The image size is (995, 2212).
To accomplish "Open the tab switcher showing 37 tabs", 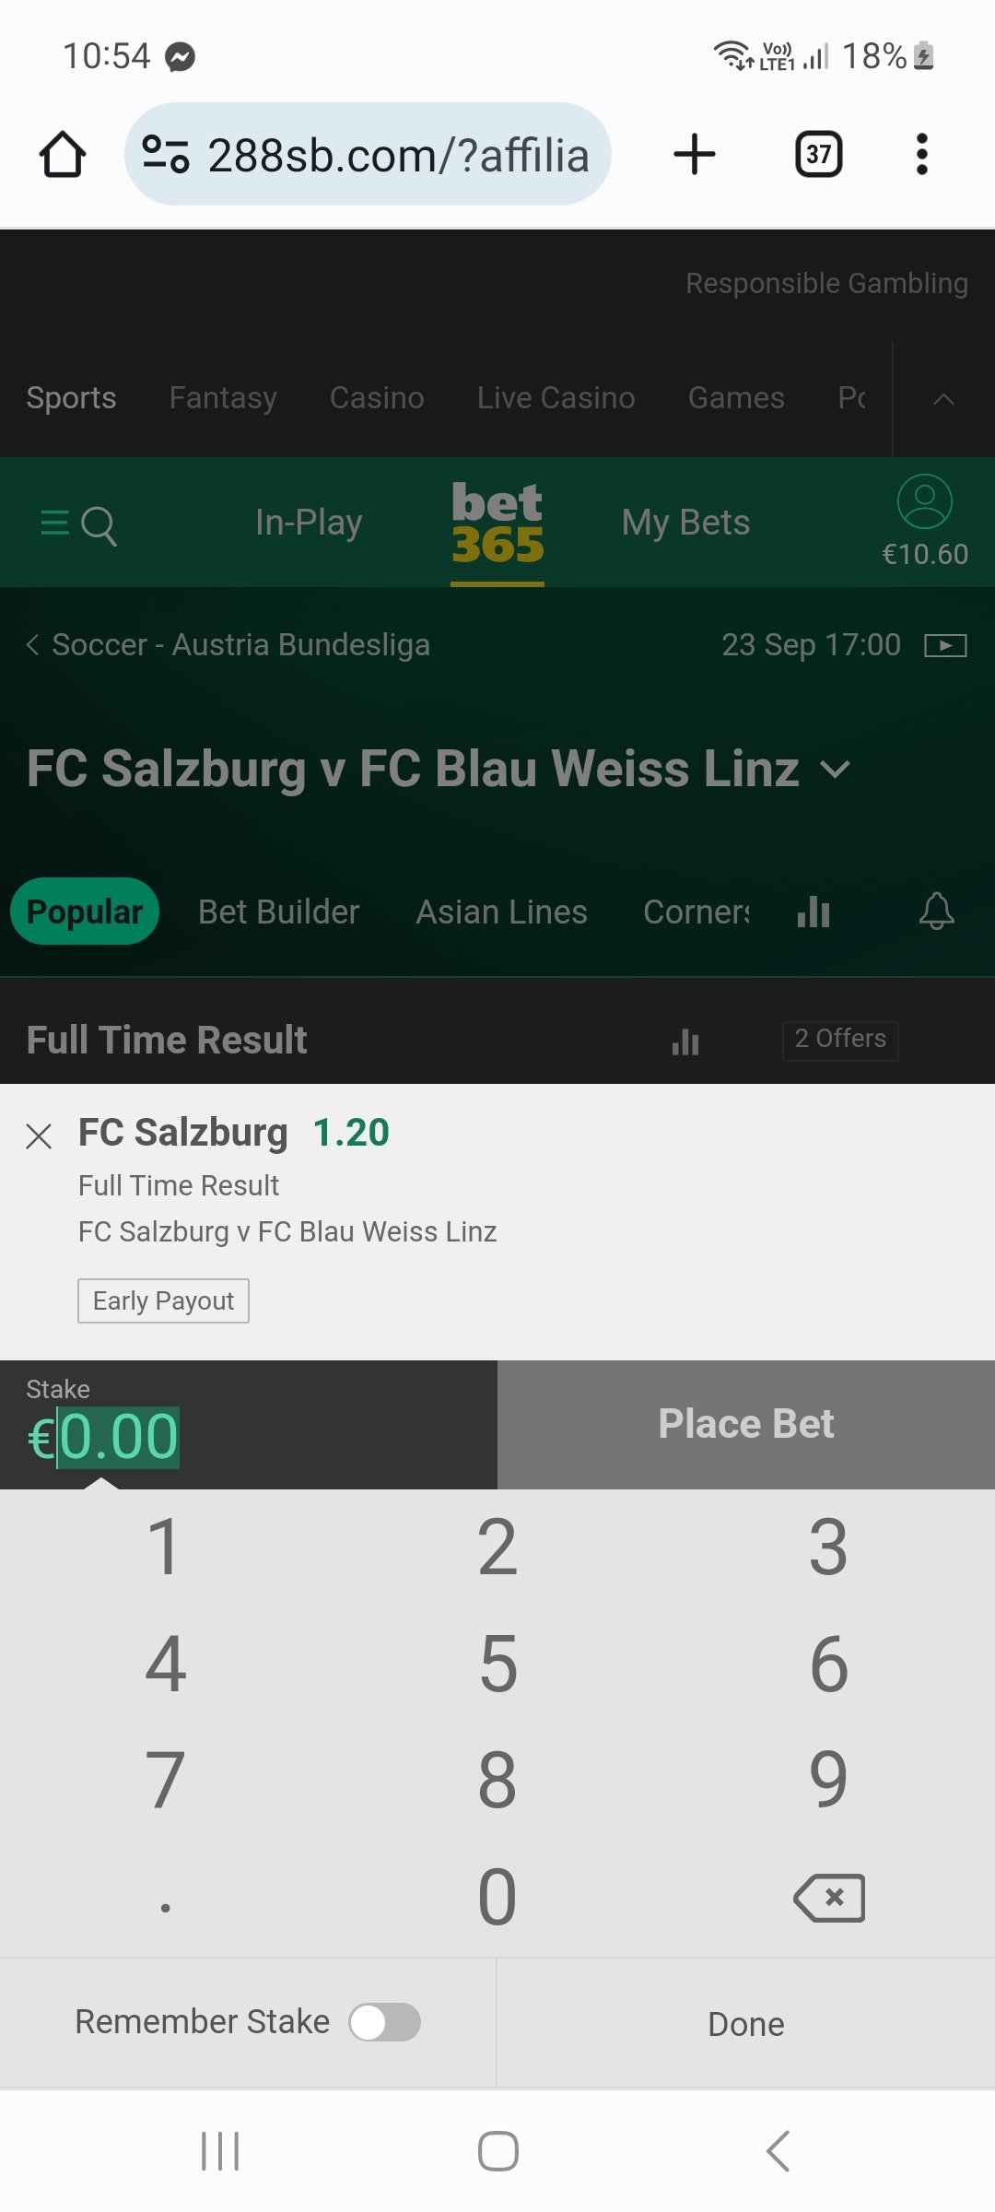I will pyautogui.click(x=818, y=154).
